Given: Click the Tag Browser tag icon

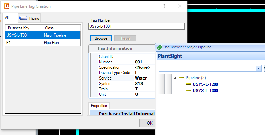Looking at the screenshot, I should [159, 47].
